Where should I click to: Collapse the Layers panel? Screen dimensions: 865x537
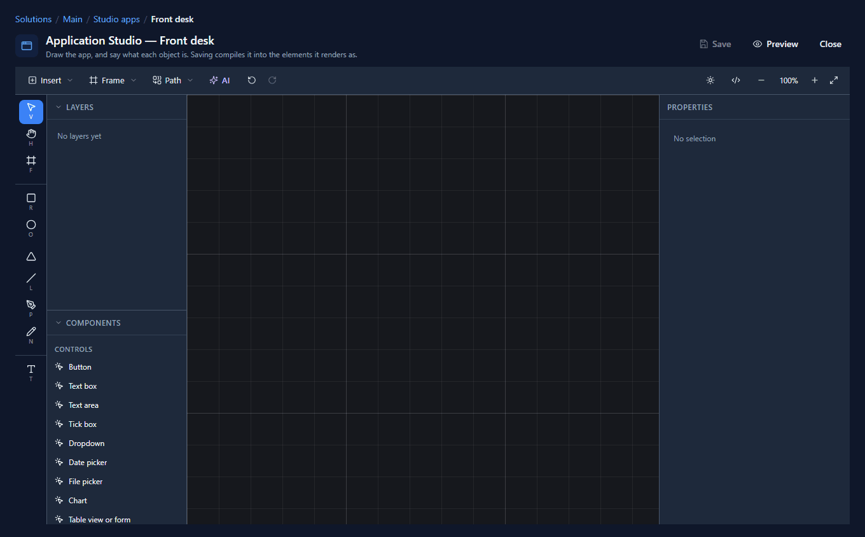[x=59, y=107]
